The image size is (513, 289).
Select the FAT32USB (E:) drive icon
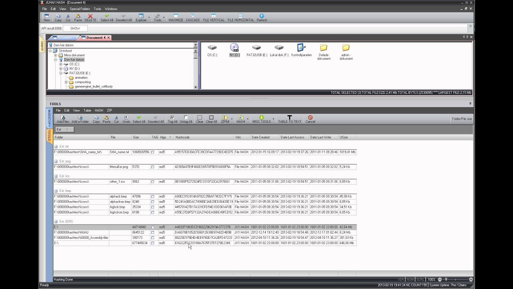pyautogui.click(x=256, y=51)
